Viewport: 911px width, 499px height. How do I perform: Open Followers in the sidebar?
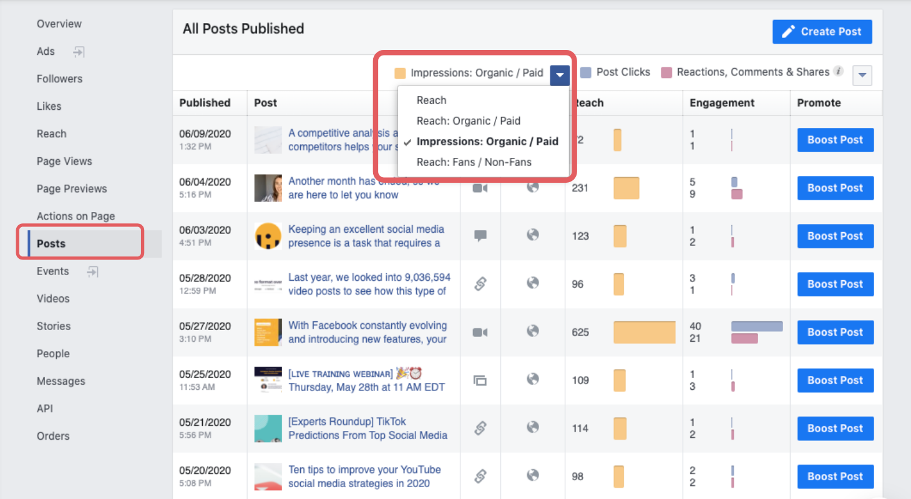tap(59, 79)
